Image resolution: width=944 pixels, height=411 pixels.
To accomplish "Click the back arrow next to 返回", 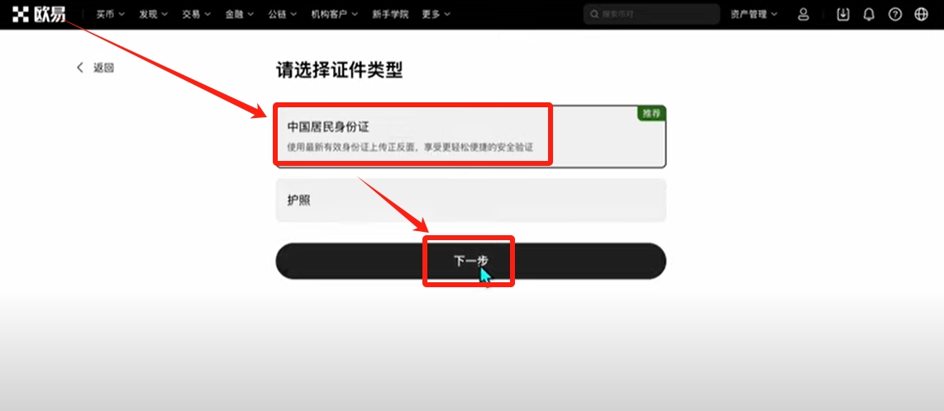I will (x=80, y=68).
